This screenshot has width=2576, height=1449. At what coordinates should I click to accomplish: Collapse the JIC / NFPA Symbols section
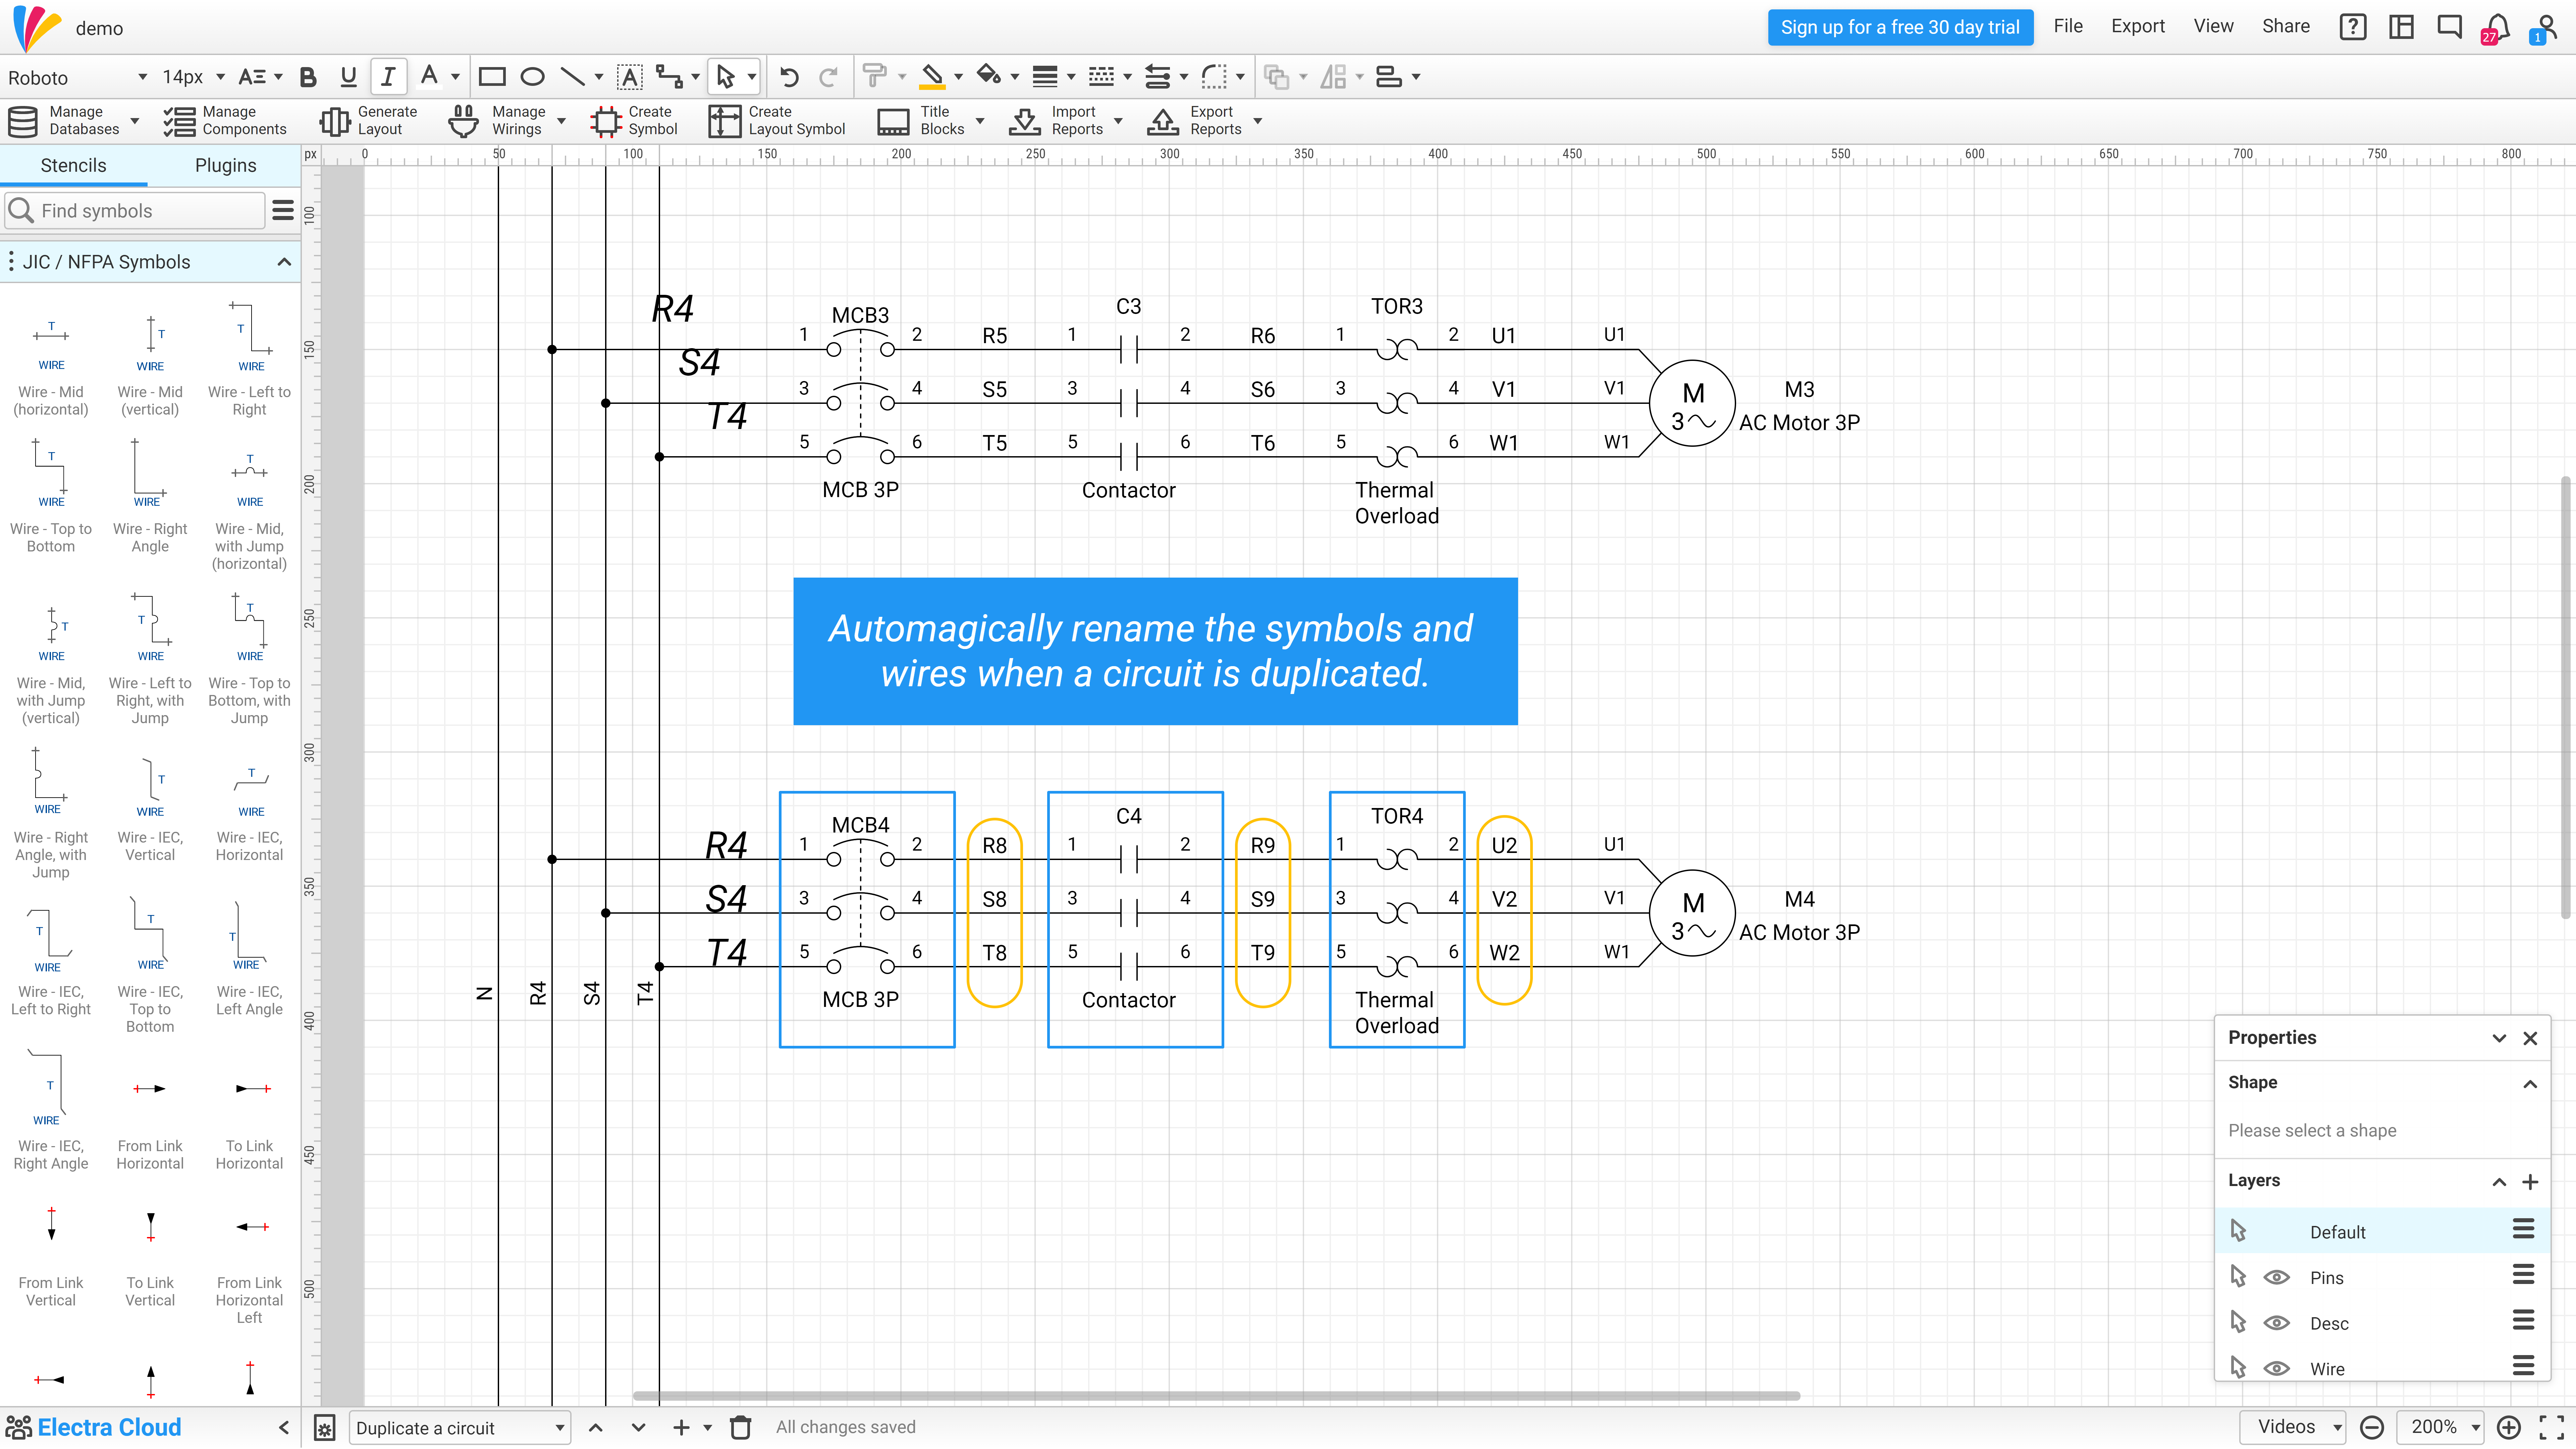[284, 262]
